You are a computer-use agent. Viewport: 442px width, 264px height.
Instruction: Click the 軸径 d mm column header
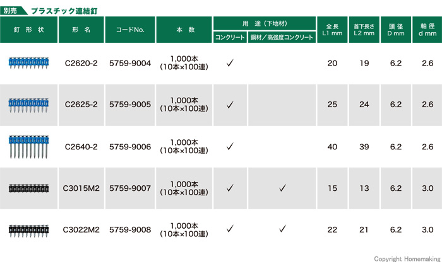tap(427, 30)
